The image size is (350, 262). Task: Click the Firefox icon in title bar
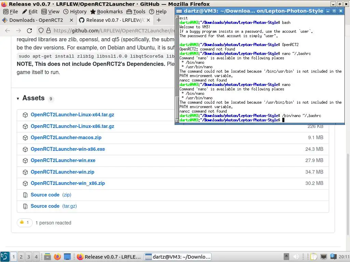[x=4, y=4]
